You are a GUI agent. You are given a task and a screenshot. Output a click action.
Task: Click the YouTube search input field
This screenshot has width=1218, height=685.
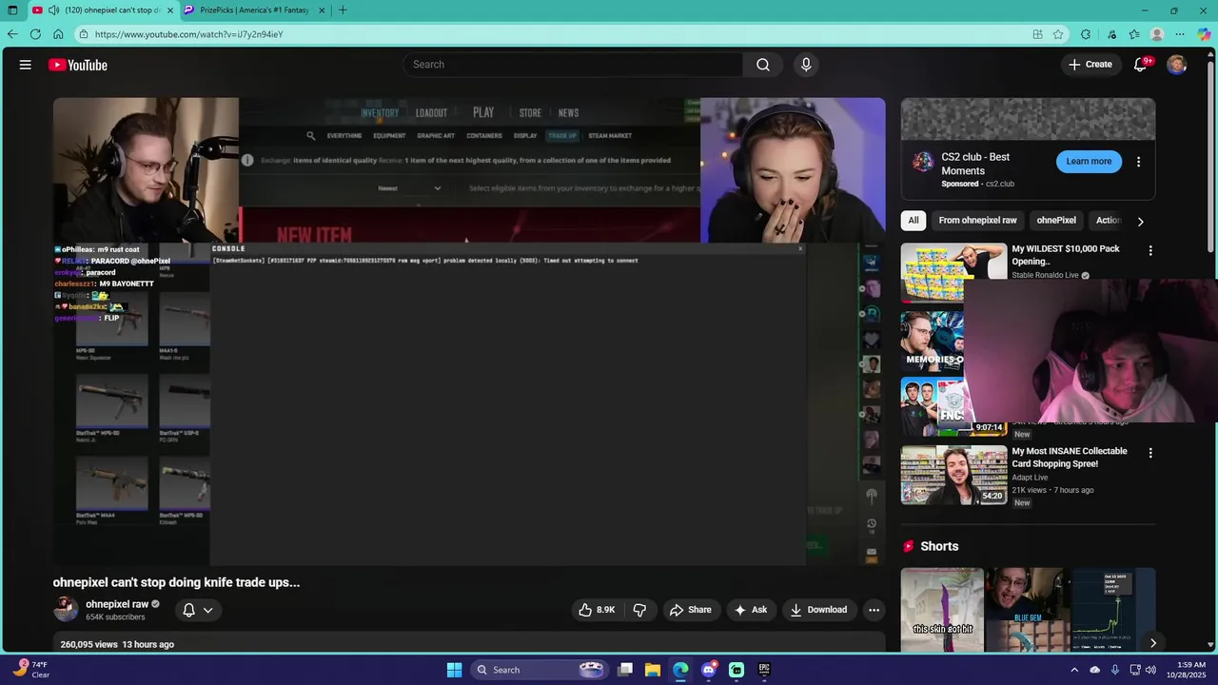[x=573, y=65]
